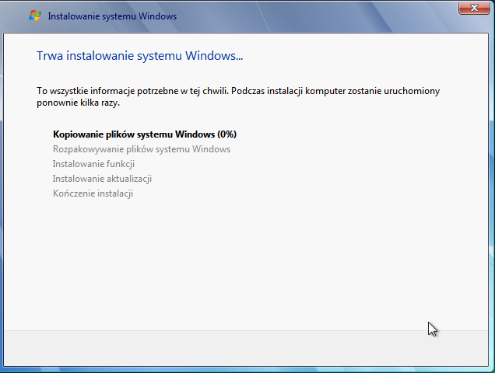This screenshot has height=373, width=495.
Task: Click the paragraph starting "To wszystkie informacje potrzebne"
Action: coord(238,96)
